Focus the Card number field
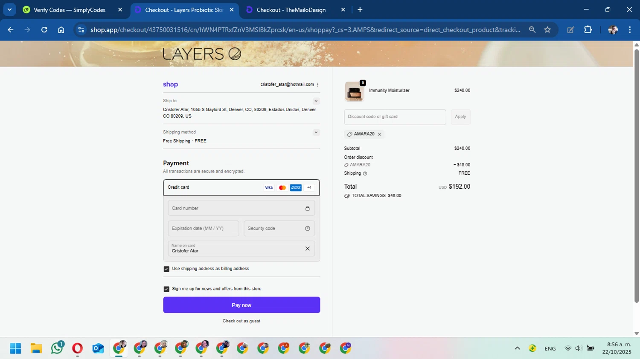Screen dimensions: 640x359 coord(241,208)
